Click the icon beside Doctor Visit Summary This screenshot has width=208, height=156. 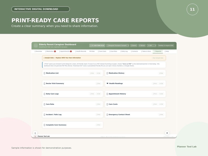(x=45, y=83)
